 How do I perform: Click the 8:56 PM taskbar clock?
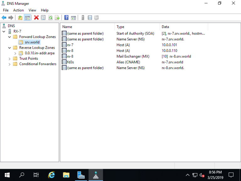[x=215, y=172]
